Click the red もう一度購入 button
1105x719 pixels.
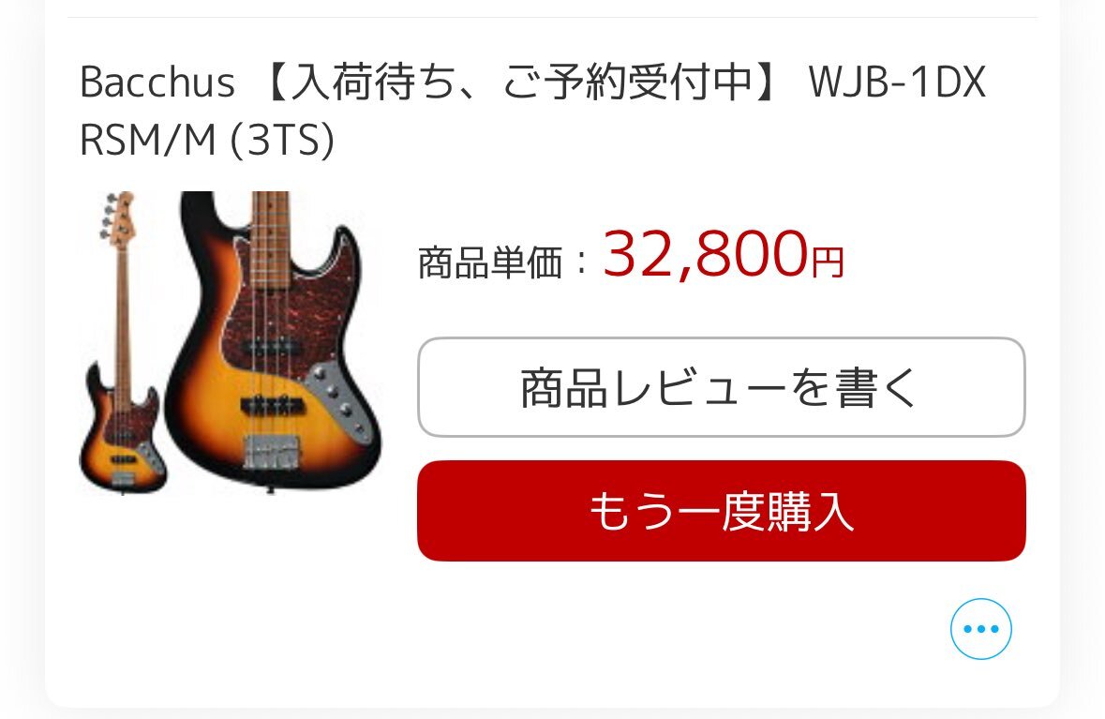click(x=721, y=511)
